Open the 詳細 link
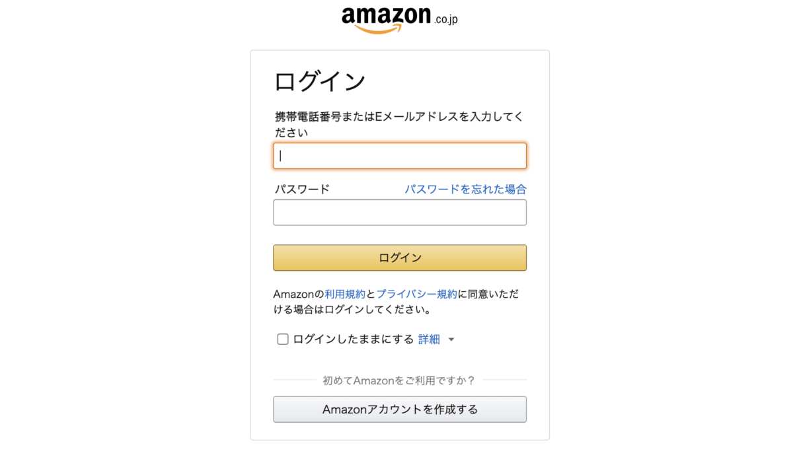Viewport: 793px width, 453px height. click(429, 339)
